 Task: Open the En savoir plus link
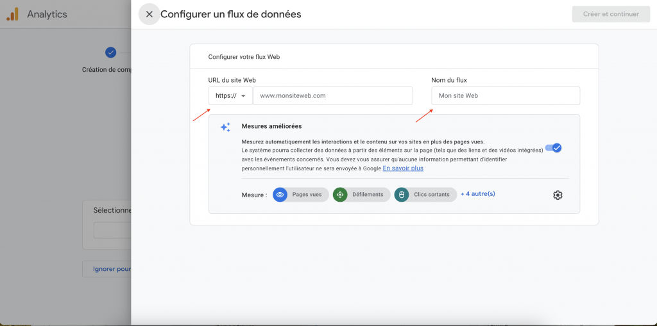click(x=403, y=168)
